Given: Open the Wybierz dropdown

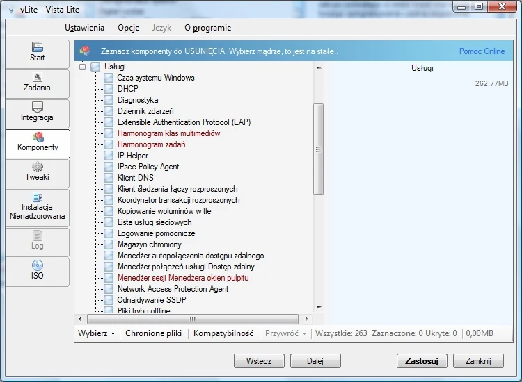Looking at the screenshot, I should pos(97,333).
